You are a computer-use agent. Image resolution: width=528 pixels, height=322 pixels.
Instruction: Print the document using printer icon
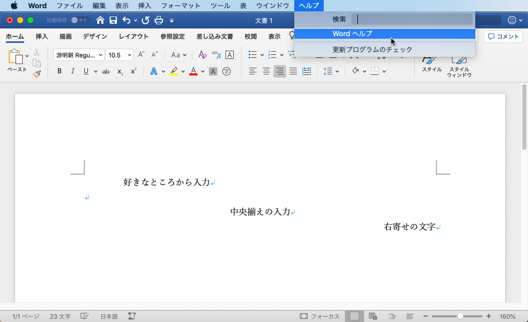pos(159,20)
